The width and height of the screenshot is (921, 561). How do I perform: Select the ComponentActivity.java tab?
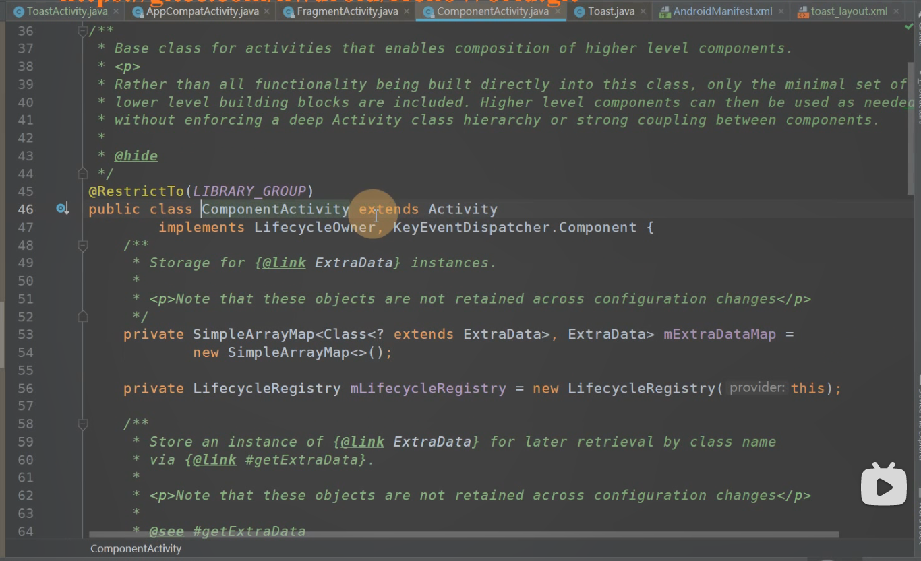[492, 11]
